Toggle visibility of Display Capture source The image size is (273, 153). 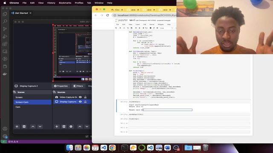pos(80,102)
